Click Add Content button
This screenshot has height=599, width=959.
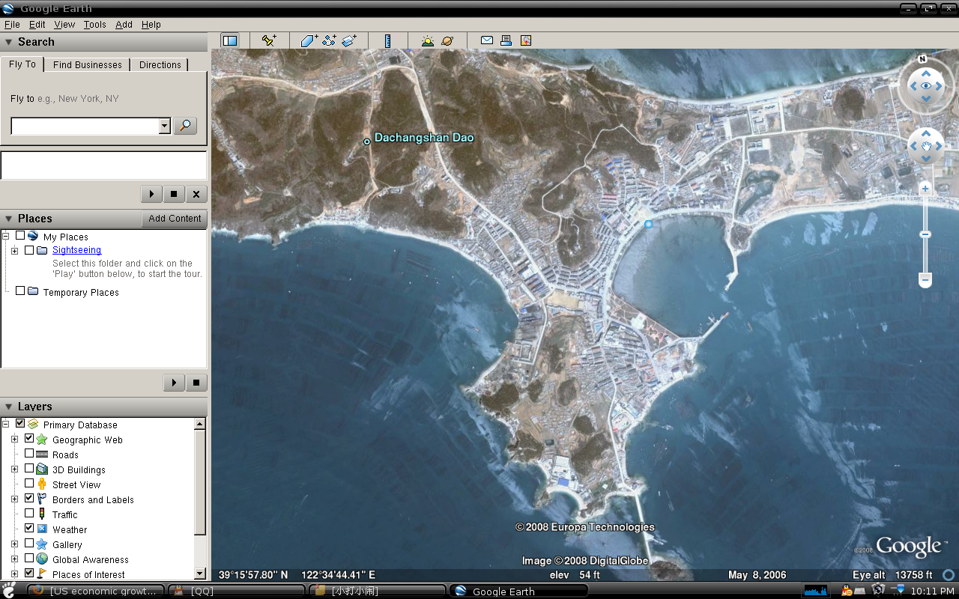tap(175, 219)
